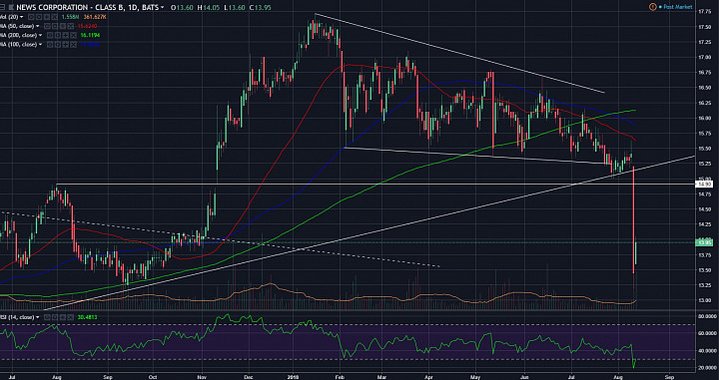Click the green MA 200 value 16.1194
The width and height of the screenshot is (719, 380).
[90, 35]
